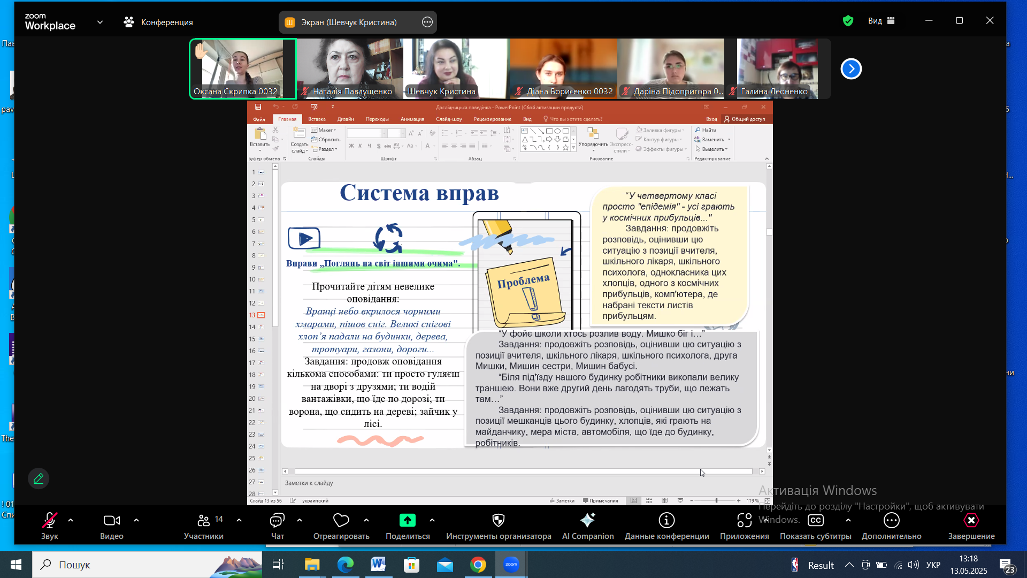1027x578 pixels.
Task: Switch to the Дизайн ribbon tab
Action: pos(346,119)
